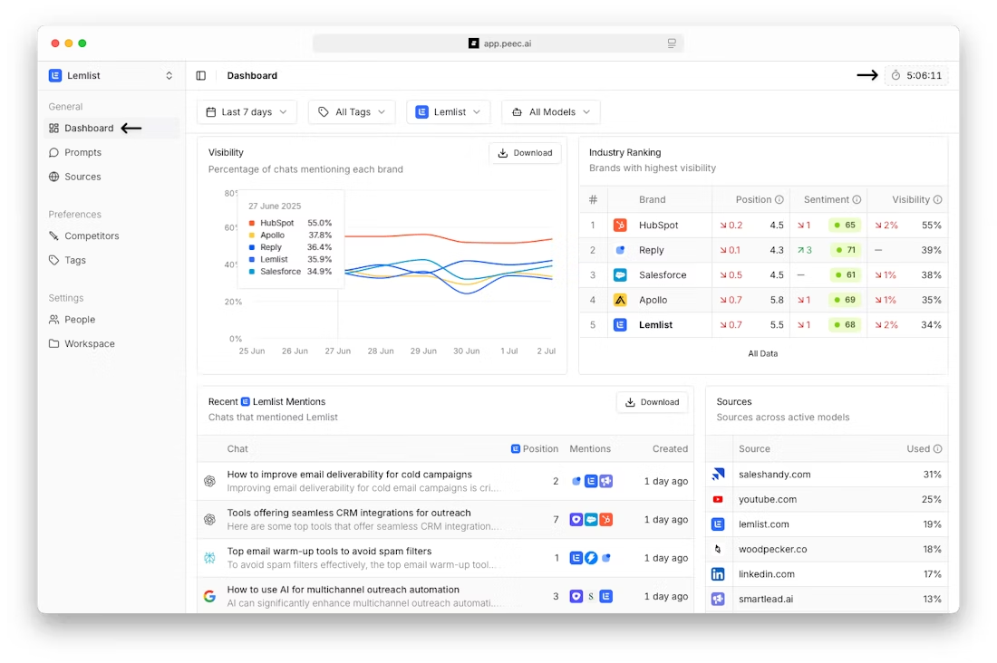Open the All Tags filter

[351, 111]
